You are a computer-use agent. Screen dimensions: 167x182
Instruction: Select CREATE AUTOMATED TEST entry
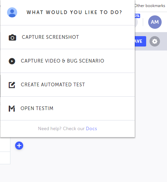point(68,85)
